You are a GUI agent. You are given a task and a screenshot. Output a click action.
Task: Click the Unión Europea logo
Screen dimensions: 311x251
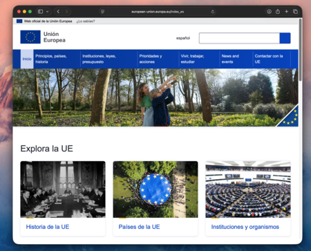pos(43,37)
